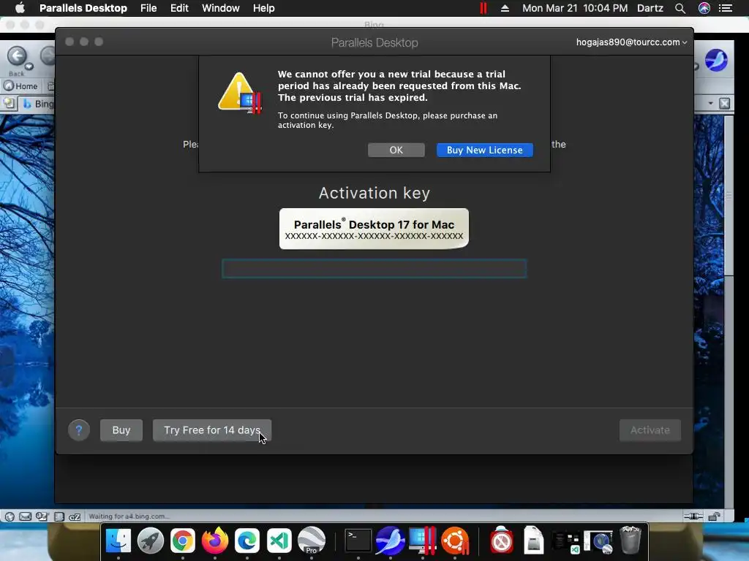Open the Back button history dropdown arrow
The image size is (749, 561).
29,66
